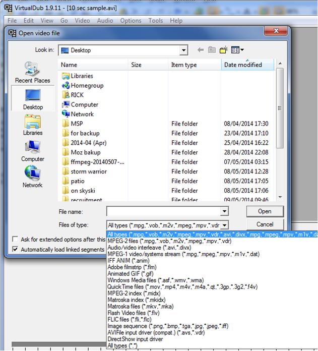
Task: Open the Video menu
Action: pyautogui.click(x=82, y=21)
